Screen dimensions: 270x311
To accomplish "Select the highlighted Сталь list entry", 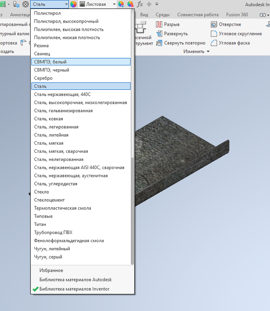I will click(x=81, y=86).
